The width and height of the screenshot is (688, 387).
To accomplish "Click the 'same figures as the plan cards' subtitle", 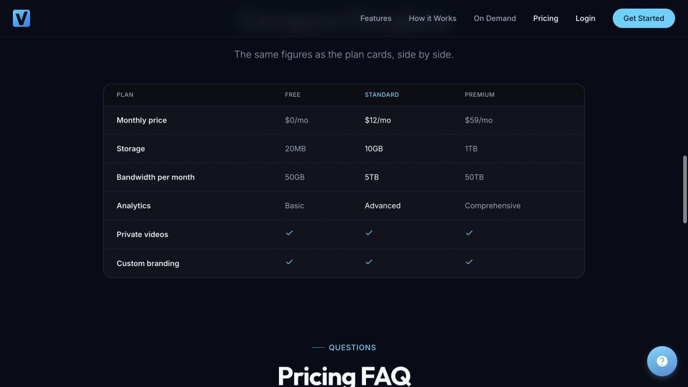I will point(344,54).
